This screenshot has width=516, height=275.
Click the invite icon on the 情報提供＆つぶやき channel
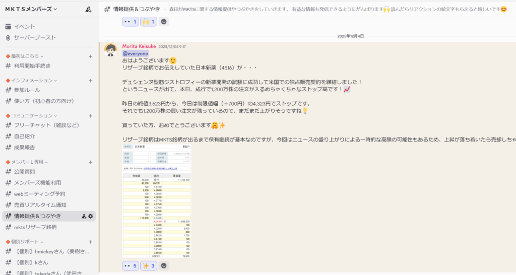[x=84, y=216]
